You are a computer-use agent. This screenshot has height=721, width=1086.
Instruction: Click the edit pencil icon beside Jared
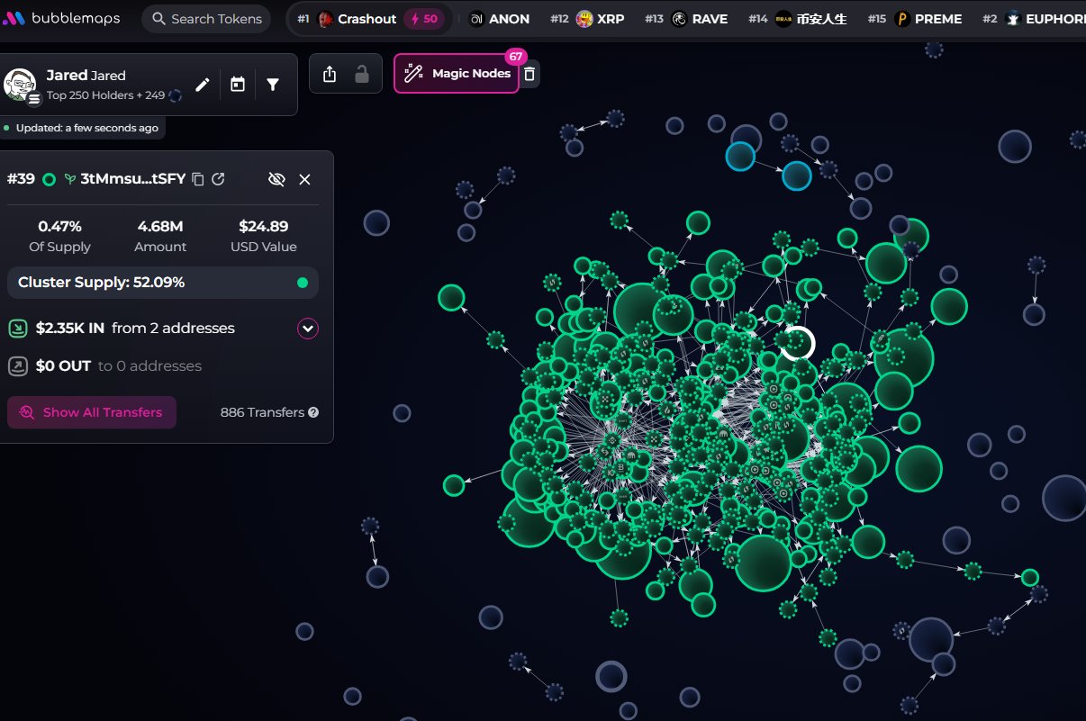pyautogui.click(x=203, y=85)
